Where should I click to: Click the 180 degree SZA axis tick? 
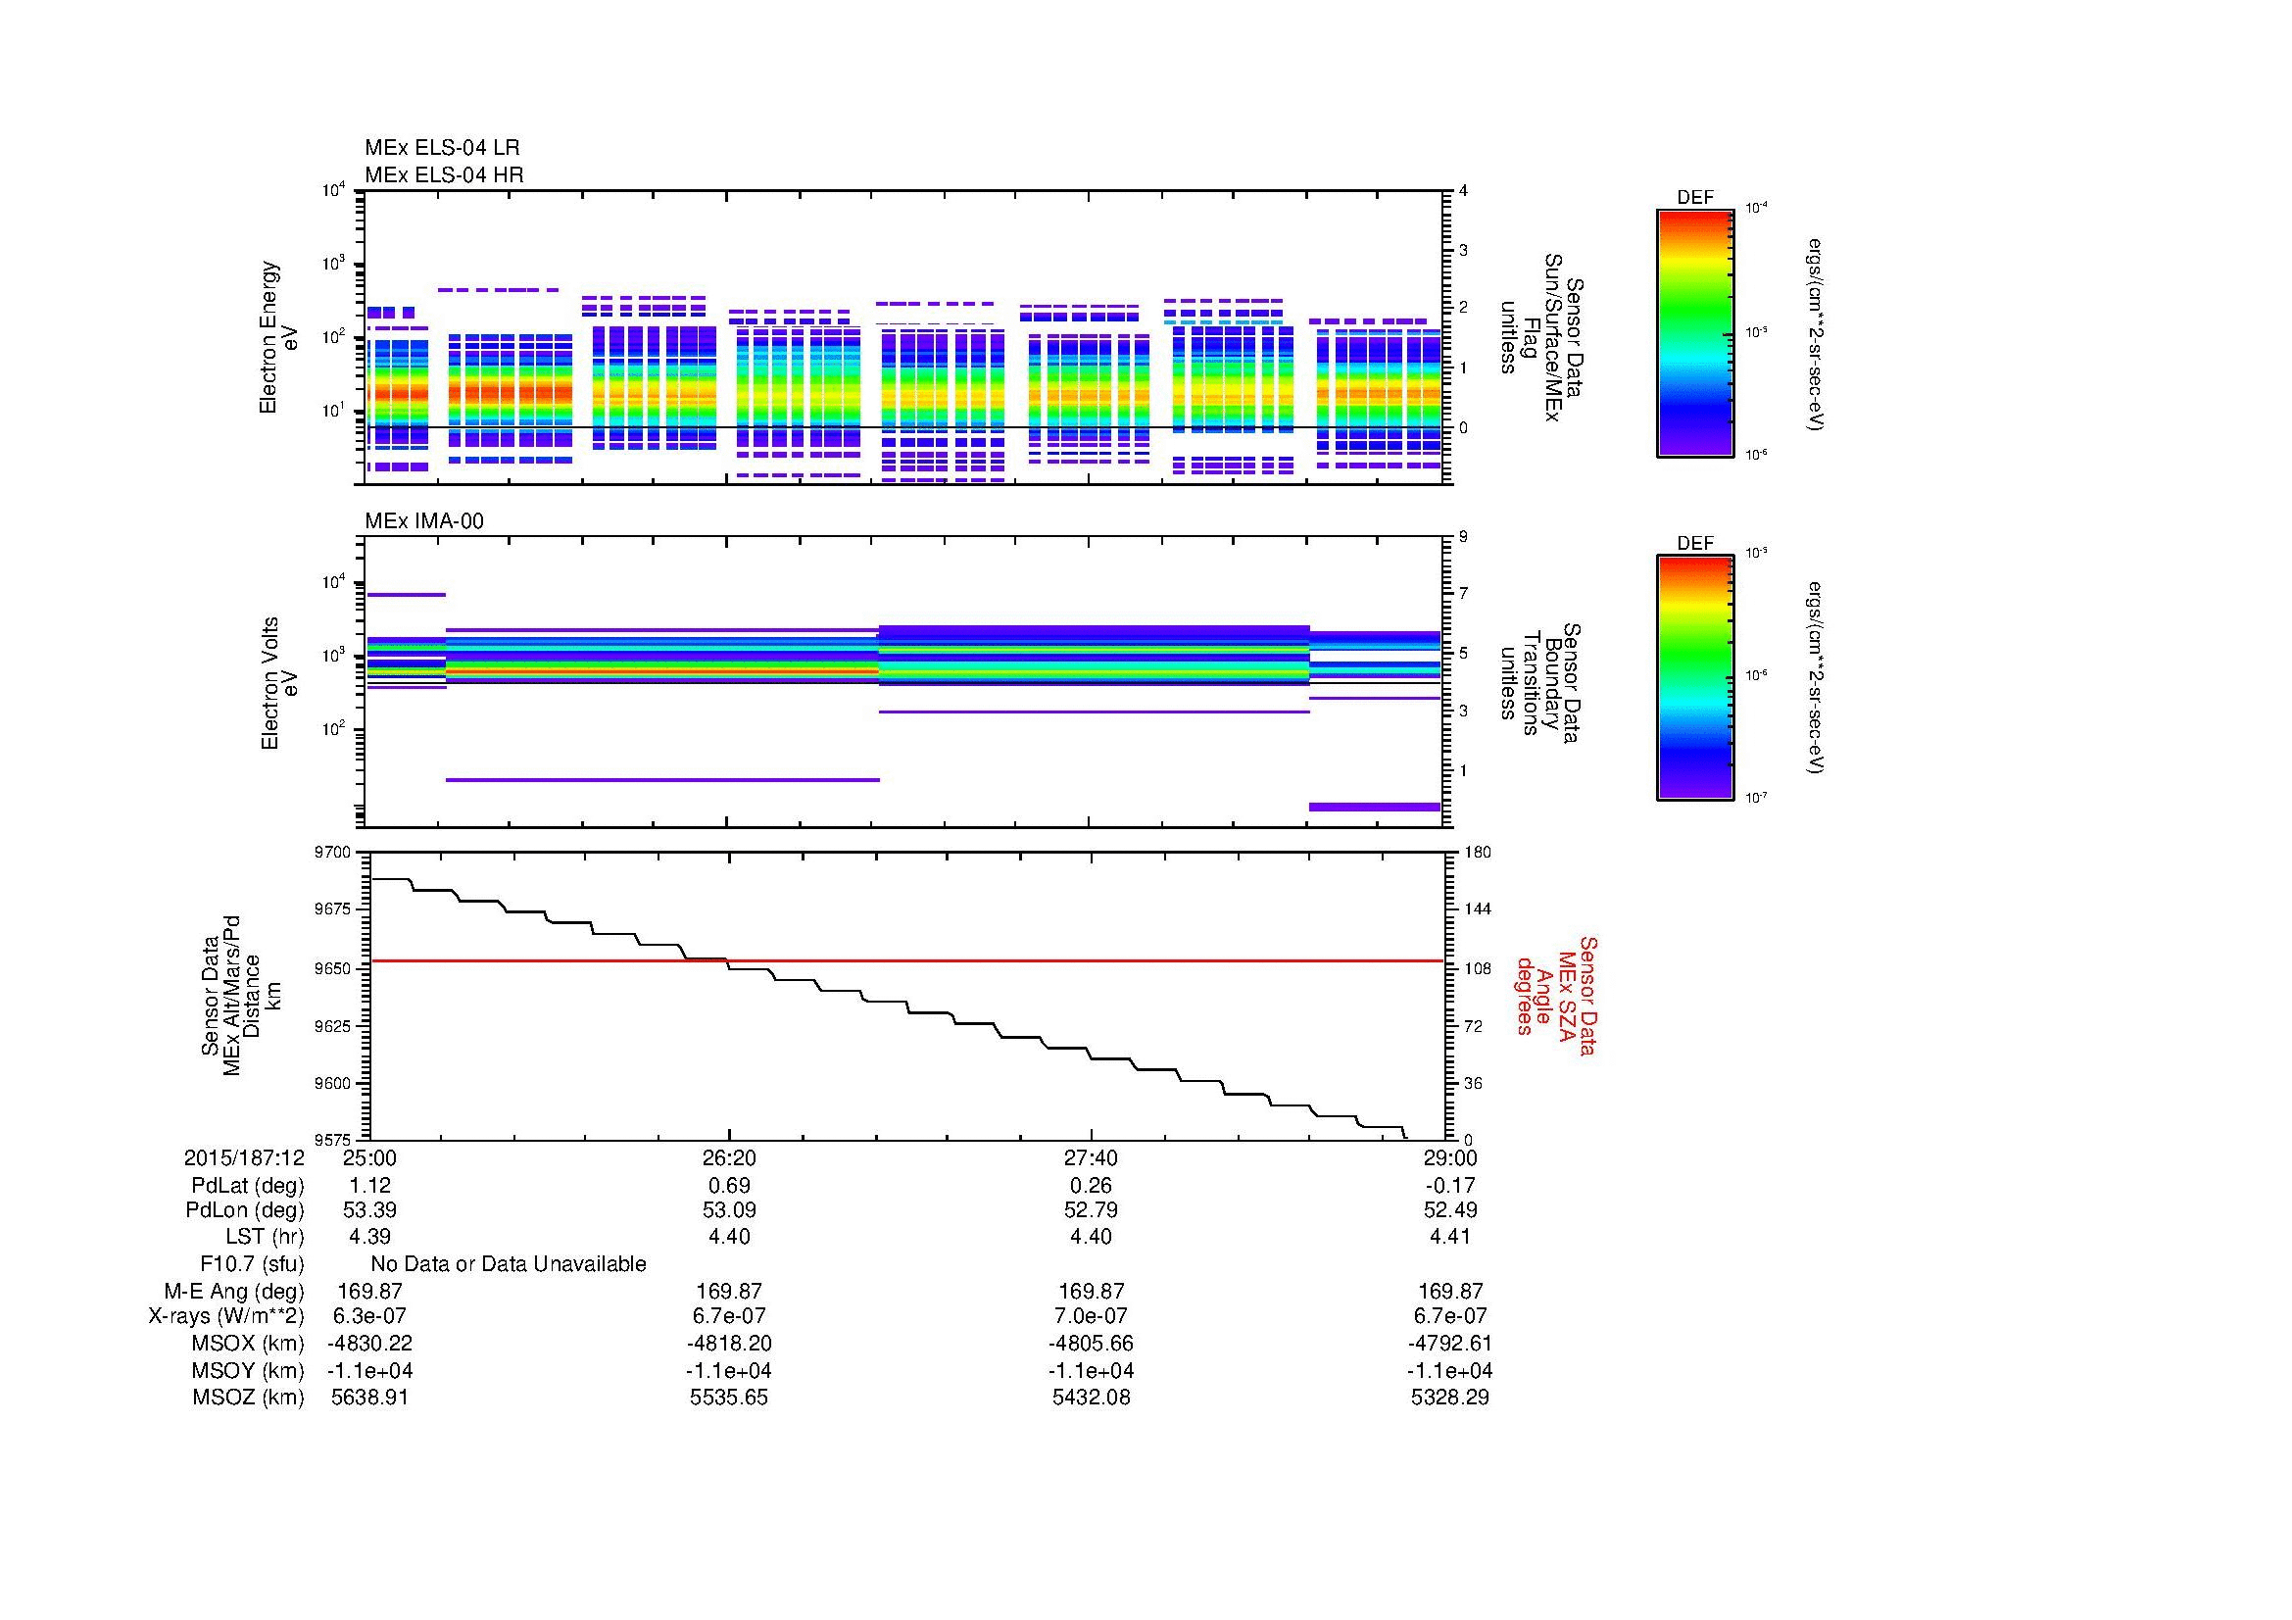[1477, 853]
